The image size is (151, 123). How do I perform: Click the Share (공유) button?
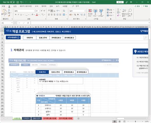137,6
